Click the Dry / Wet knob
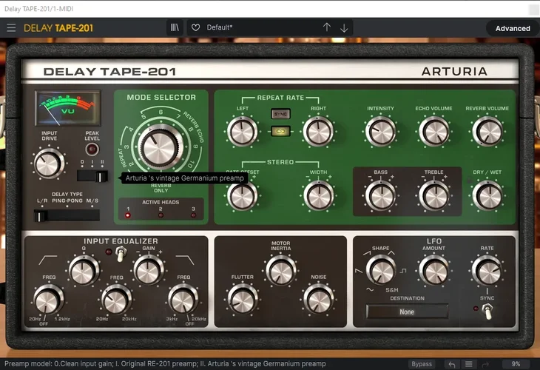The height and width of the screenshot is (370, 540). (486, 196)
